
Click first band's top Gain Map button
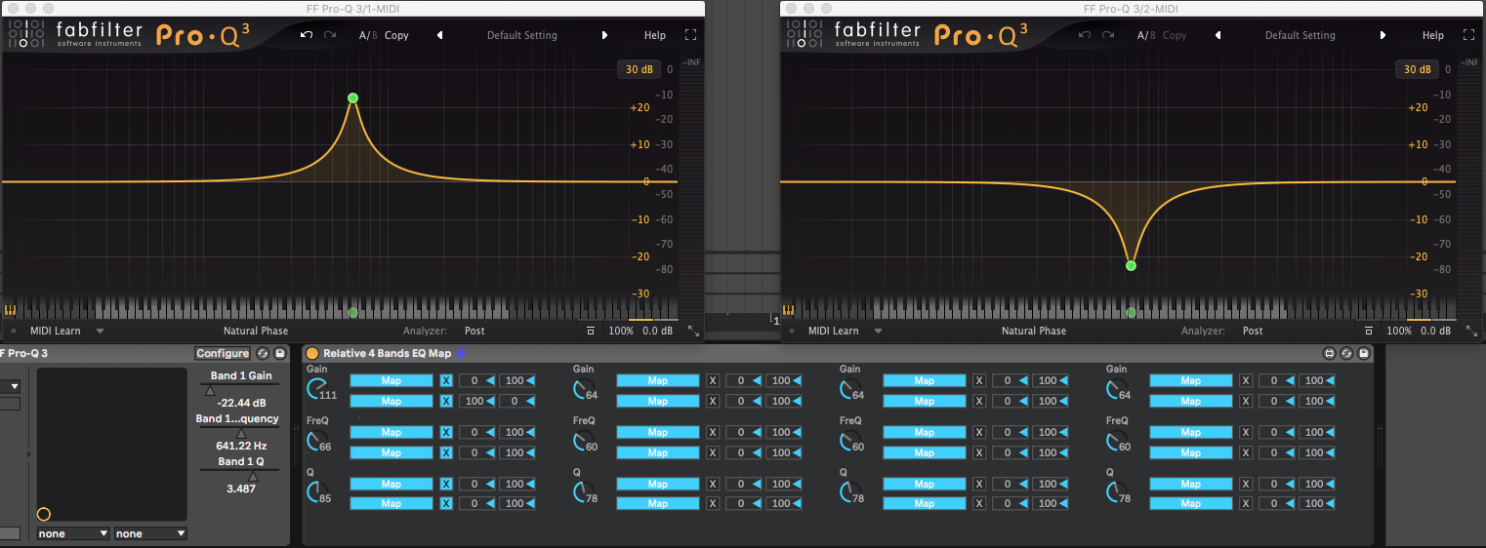pos(391,380)
